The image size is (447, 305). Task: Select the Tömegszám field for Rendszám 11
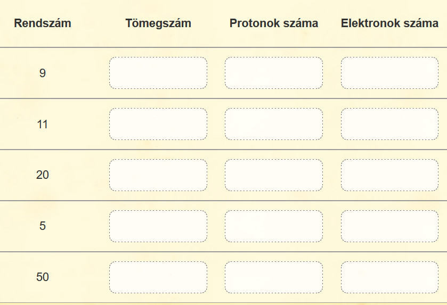pos(158,124)
